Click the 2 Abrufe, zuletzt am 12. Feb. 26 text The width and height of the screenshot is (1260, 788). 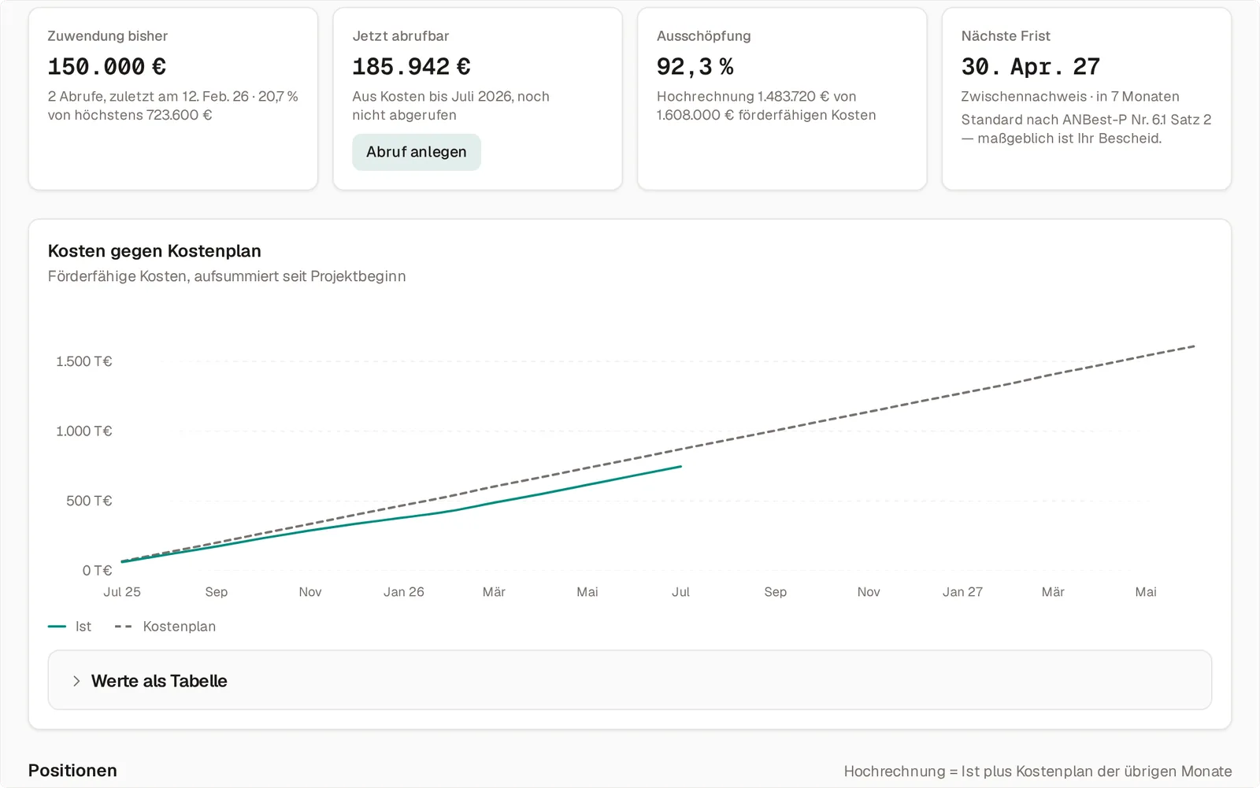[x=172, y=105]
